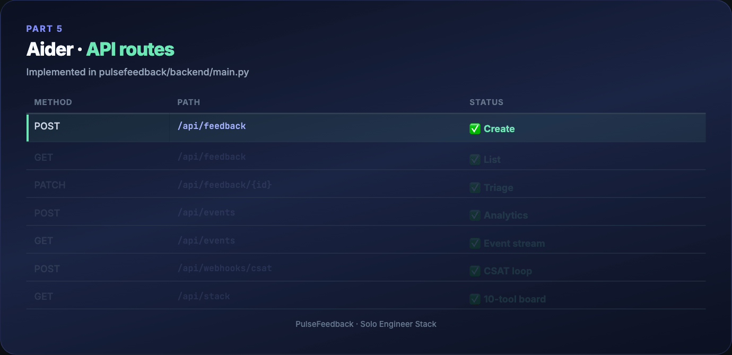Click the /api/feedback/{id} path

pyautogui.click(x=225, y=185)
